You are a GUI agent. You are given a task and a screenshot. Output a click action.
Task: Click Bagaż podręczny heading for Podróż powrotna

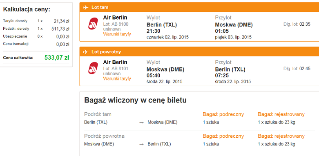(223, 136)
